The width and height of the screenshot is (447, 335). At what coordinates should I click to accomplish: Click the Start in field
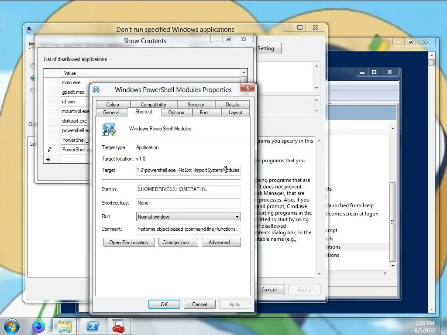(x=189, y=189)
